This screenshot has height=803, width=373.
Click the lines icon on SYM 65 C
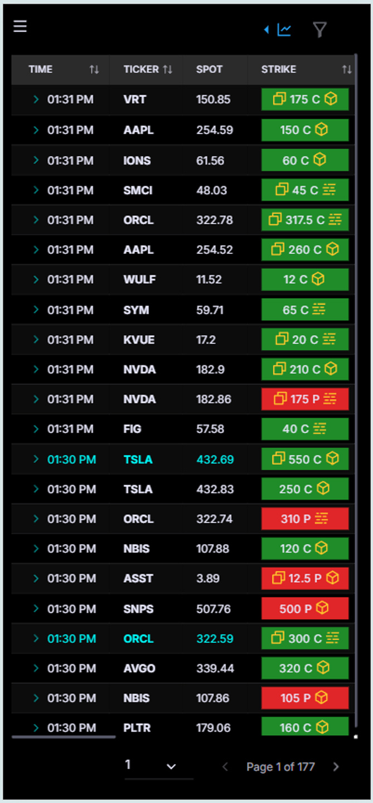coord(319,309)
